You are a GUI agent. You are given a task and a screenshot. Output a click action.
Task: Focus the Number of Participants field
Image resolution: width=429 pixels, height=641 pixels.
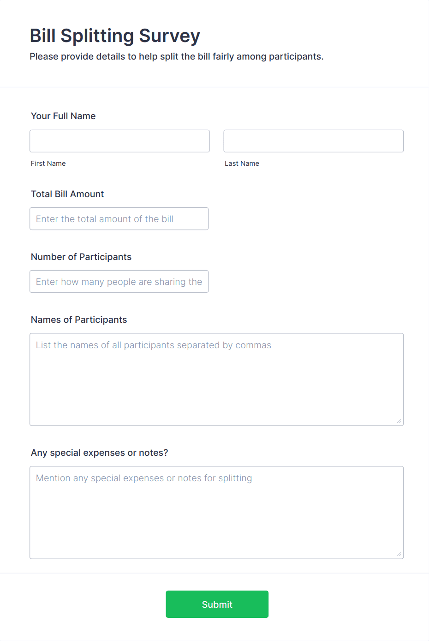[x=119, y=281]
